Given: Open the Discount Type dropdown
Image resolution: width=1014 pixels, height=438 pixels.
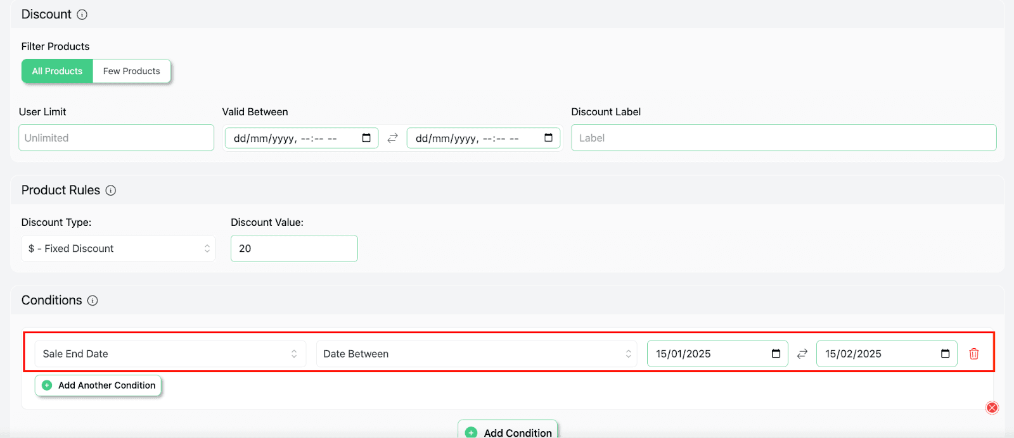Looking at the screenshot, I should (118, 249).
